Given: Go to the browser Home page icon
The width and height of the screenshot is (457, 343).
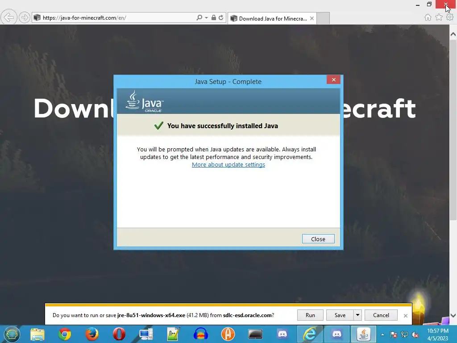Looking at the screenshot, I should tap(428, 17).
